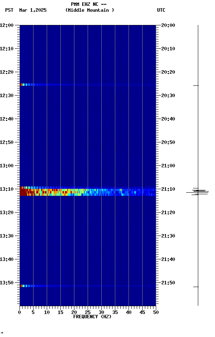Screen dimensions: 215x337
Task: Click the 20:40 UTC time label
Action: point(168,119)
